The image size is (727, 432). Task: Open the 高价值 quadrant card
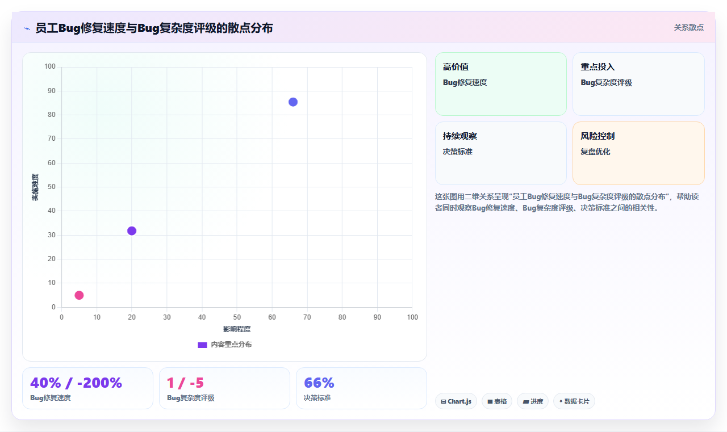[x=501, y=84]
